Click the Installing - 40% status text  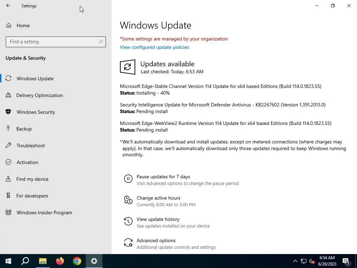point(153,93)
